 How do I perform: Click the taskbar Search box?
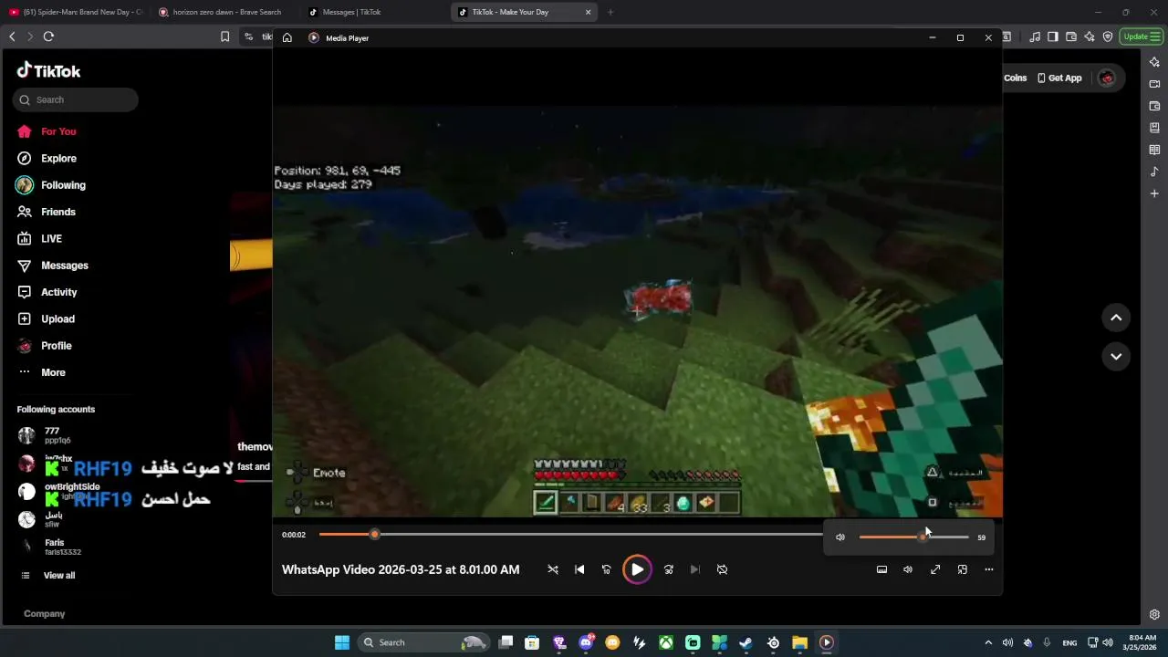[423, 642]
